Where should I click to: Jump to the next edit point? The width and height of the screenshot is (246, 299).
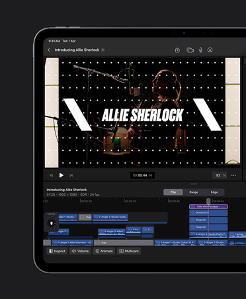(71, 175)
